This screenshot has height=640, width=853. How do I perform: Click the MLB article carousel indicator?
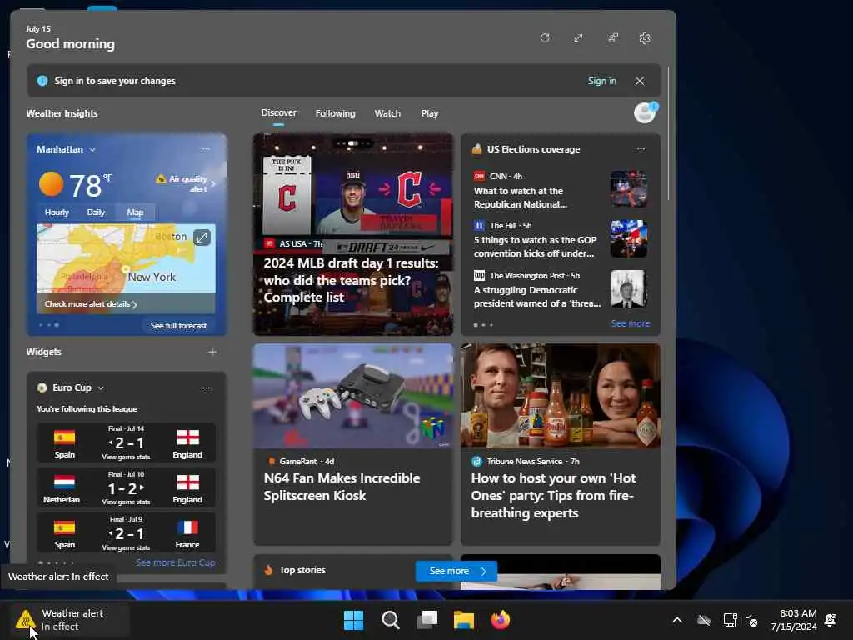(x=353, y=143)
